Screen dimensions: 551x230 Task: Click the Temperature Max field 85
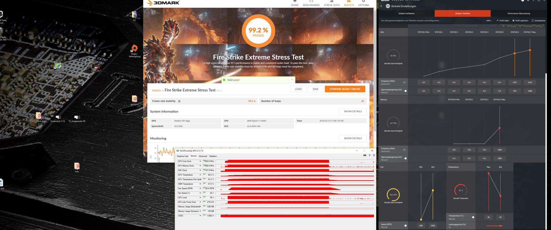click(489, 217)
